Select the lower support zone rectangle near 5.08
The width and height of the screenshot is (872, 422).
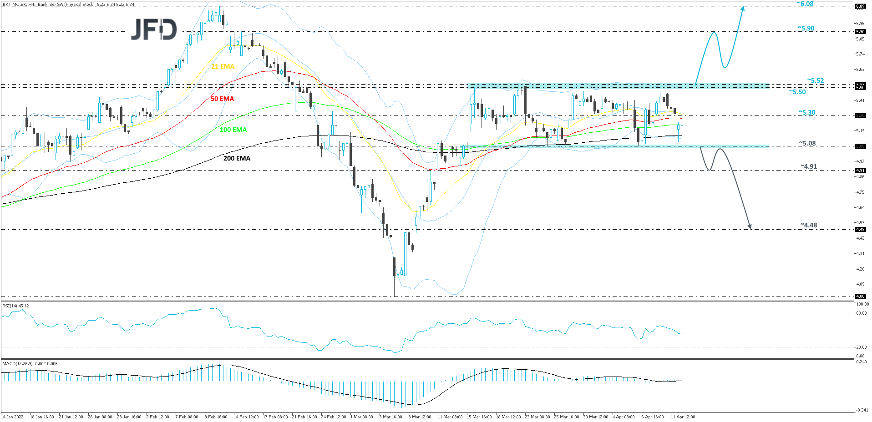click(614, 146)
